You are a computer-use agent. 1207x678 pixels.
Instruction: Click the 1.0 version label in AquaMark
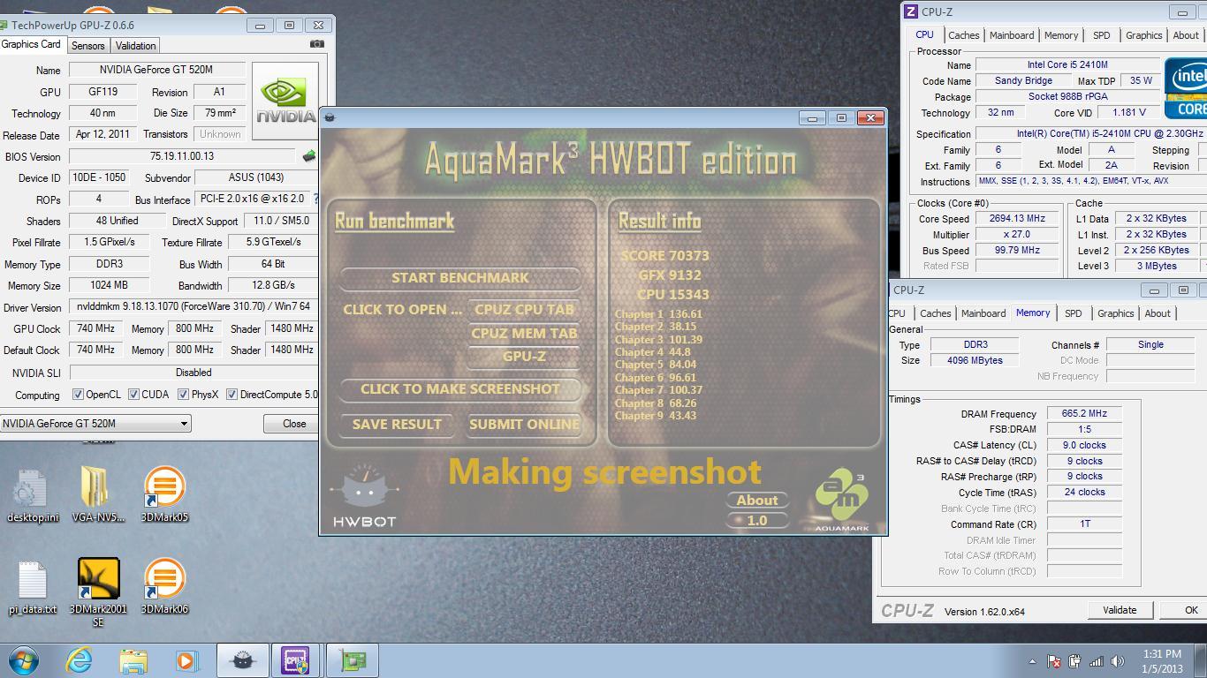click(757, 521)
